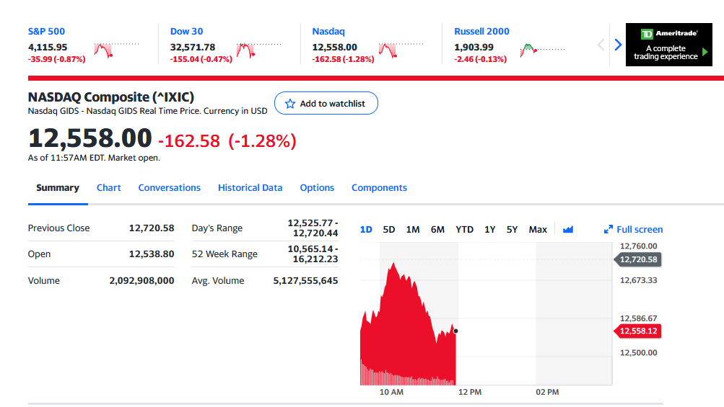This screenshot has width=724, height=407.
Task: Click the 12,720.58 previous close chart label
Action: 637,259
